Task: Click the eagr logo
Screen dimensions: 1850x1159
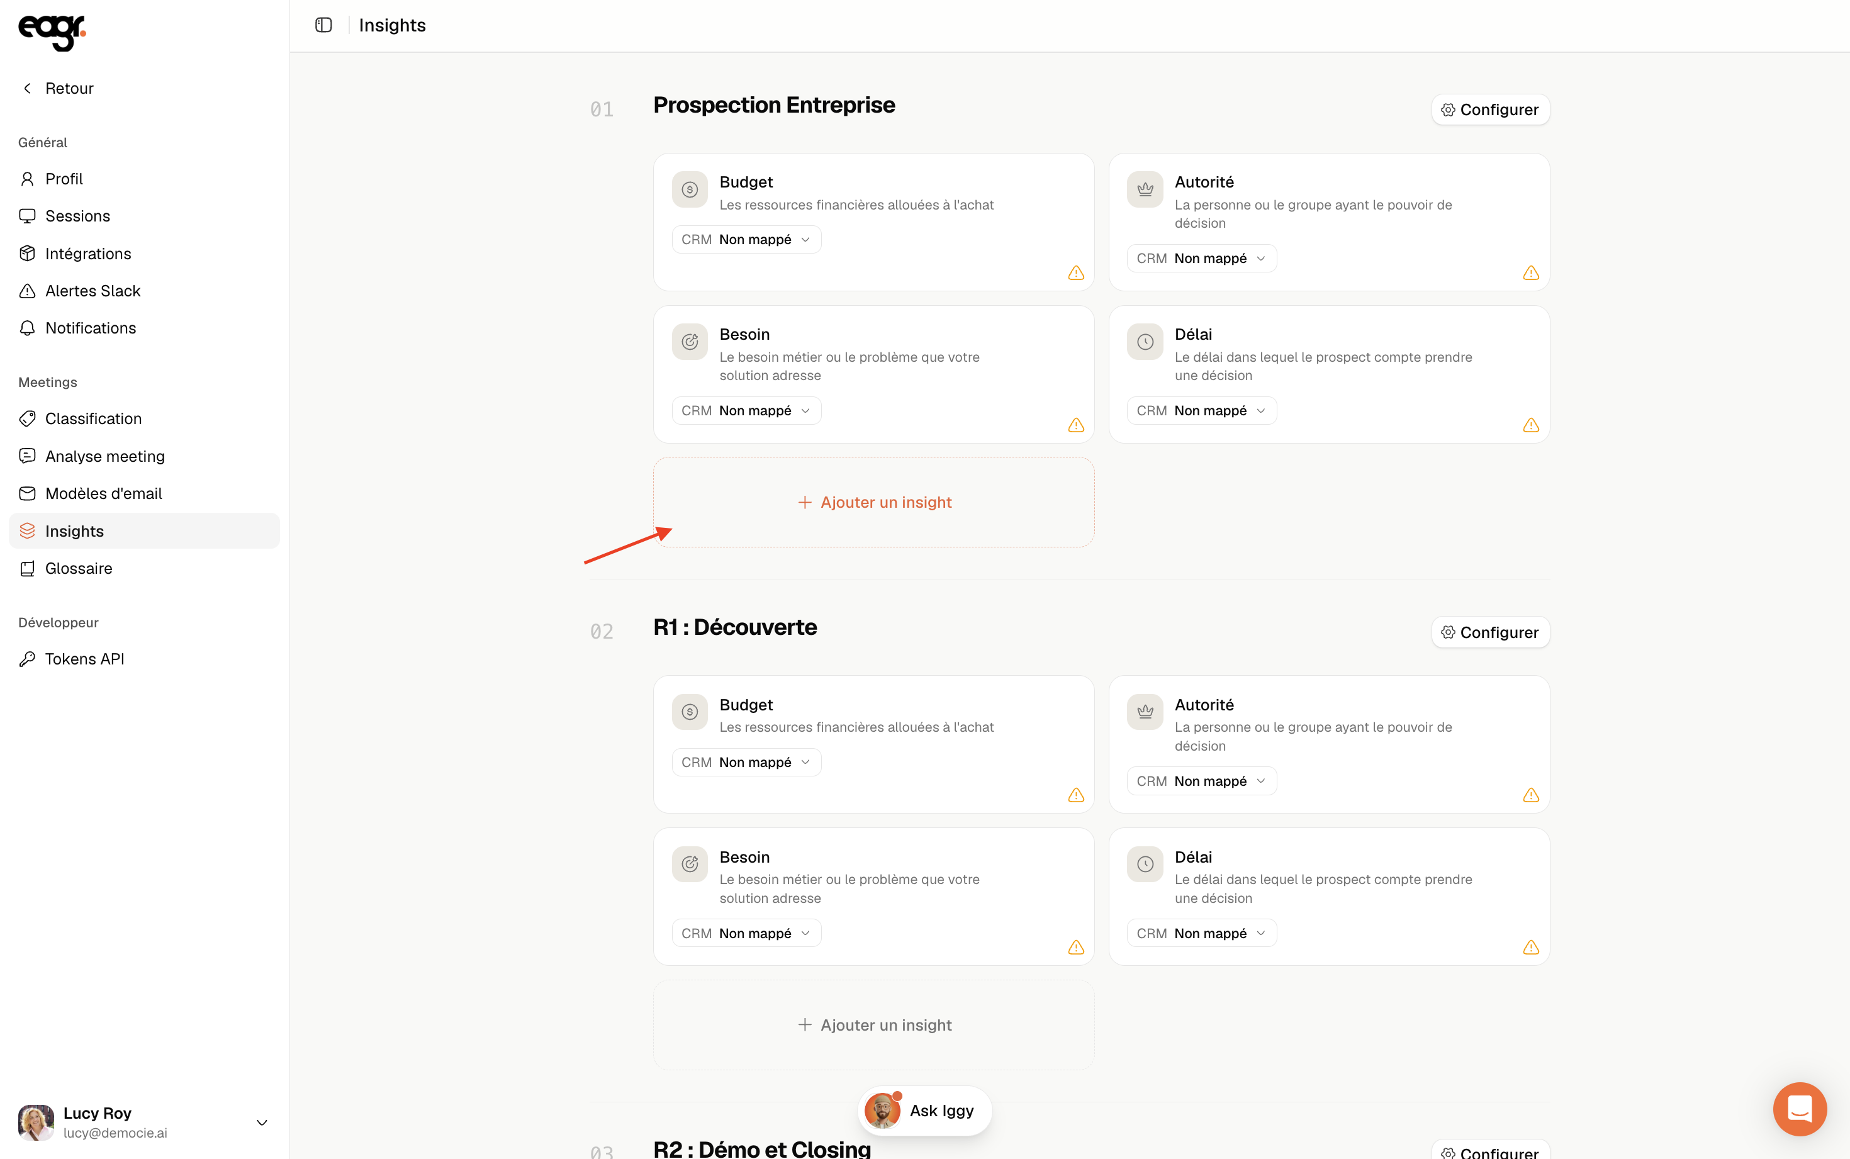Action: [52, 33]
